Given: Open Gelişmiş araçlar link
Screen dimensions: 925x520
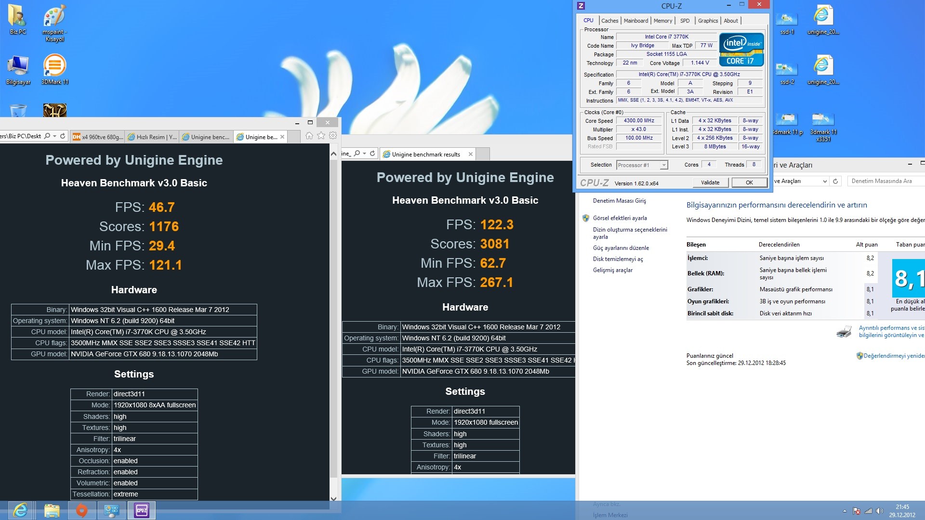Looking at the screenshot, I should pyautogui.click(x=613, y=270).
